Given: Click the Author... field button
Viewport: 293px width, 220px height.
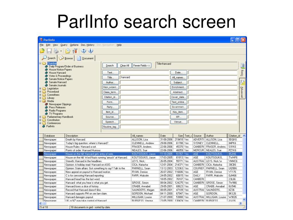Looking at the screenshot, I should (x=111, y=82).
